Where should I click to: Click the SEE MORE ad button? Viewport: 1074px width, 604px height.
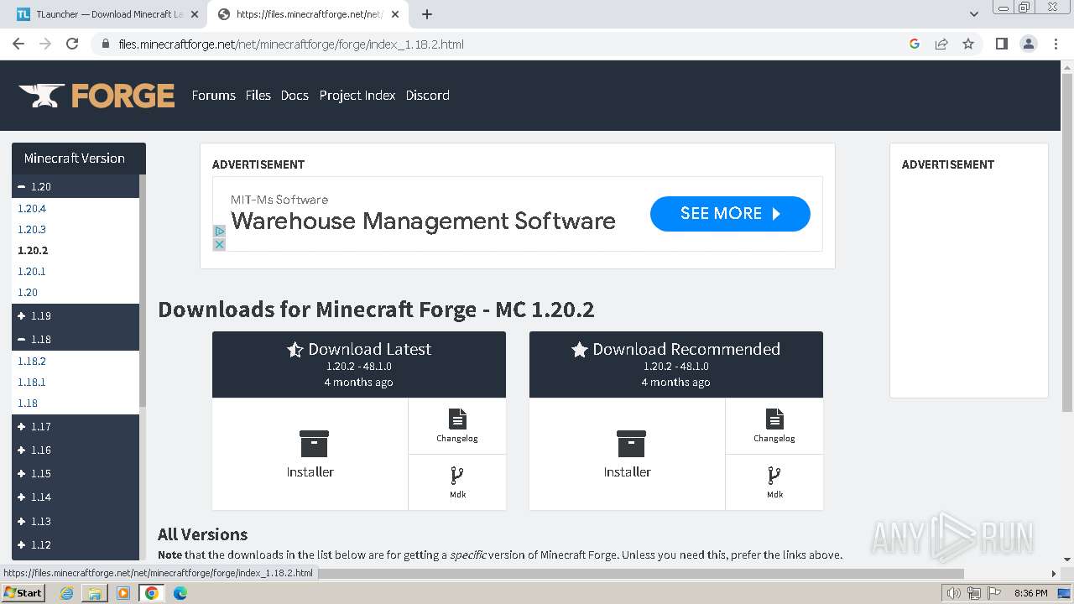(x=730, y=213)
